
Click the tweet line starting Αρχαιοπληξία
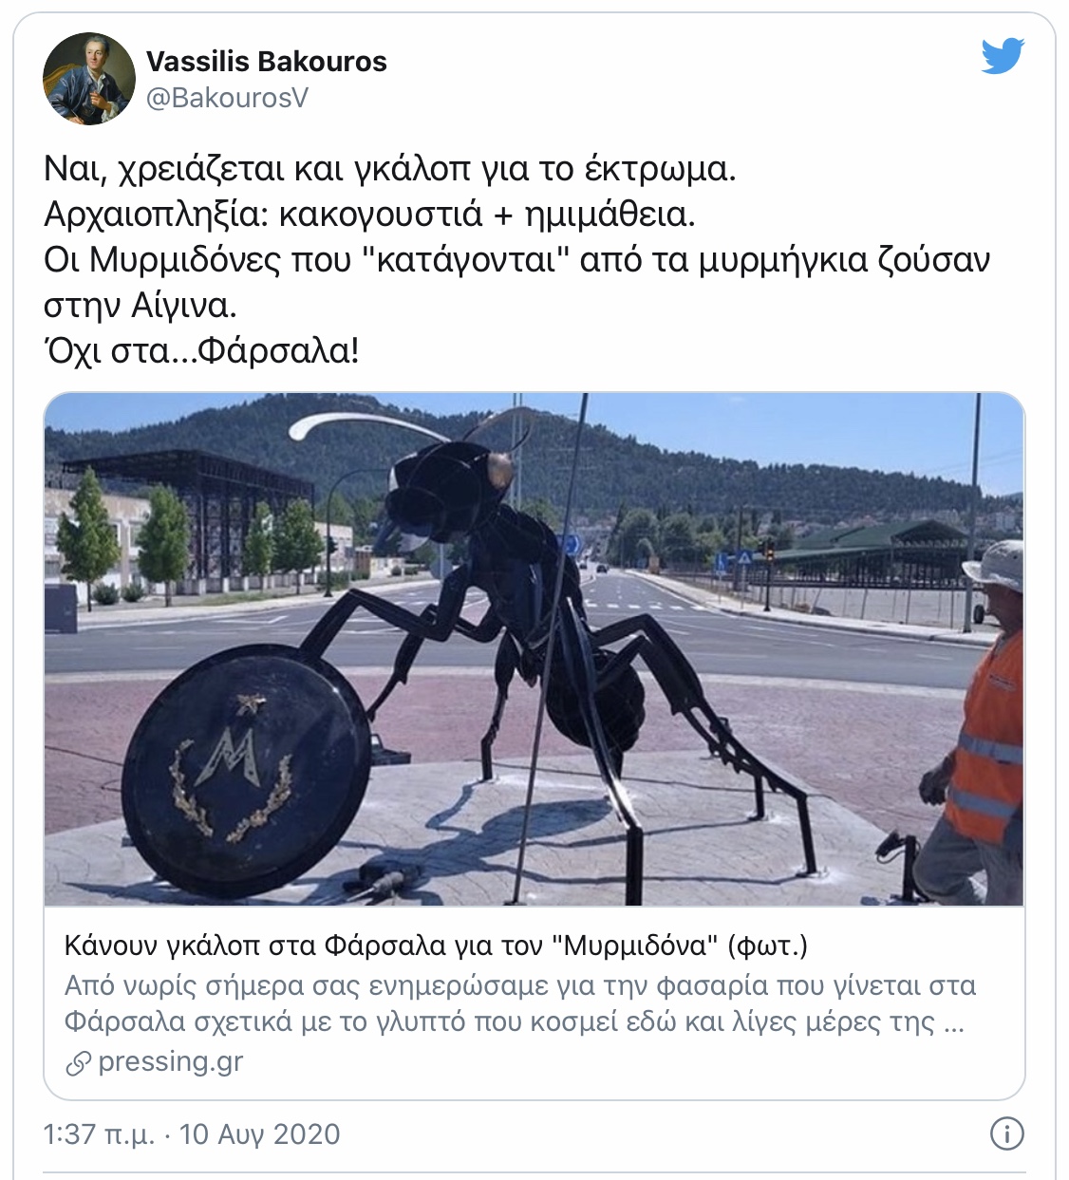370,215
